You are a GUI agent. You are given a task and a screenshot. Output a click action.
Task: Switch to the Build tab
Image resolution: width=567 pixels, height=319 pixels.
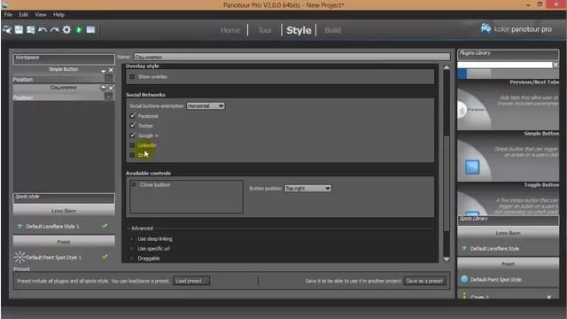click(333, 30)
